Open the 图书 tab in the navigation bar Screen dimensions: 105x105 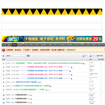click(x=88, y=45)
